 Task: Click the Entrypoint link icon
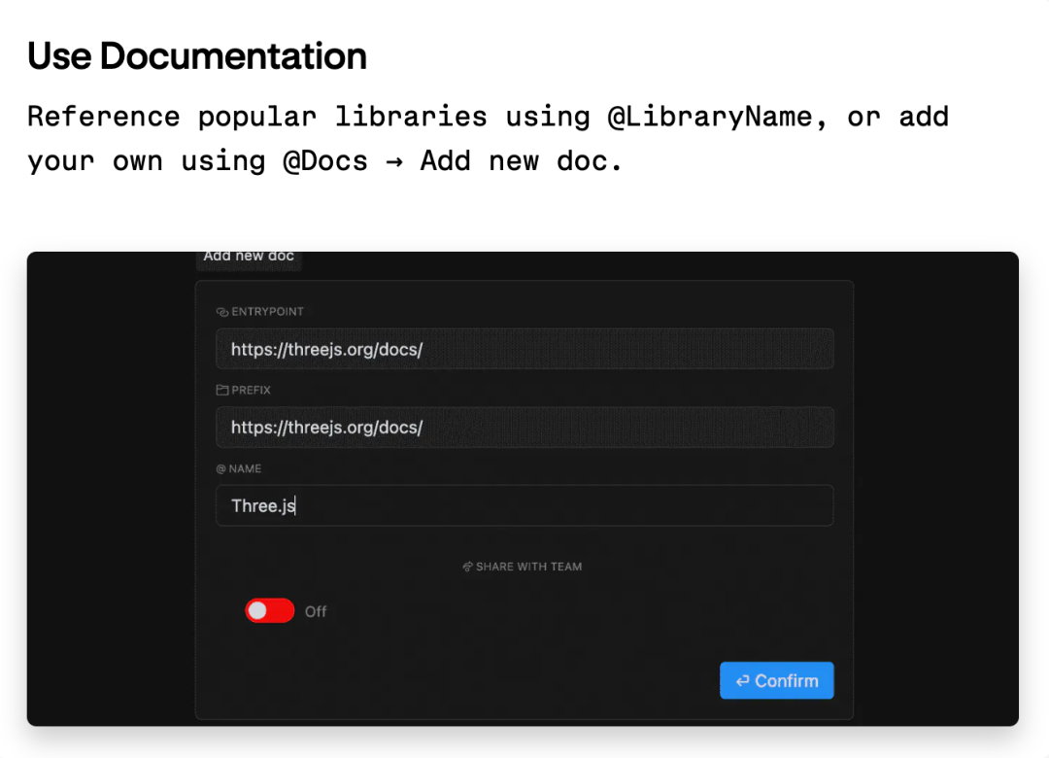coord(222,312)
